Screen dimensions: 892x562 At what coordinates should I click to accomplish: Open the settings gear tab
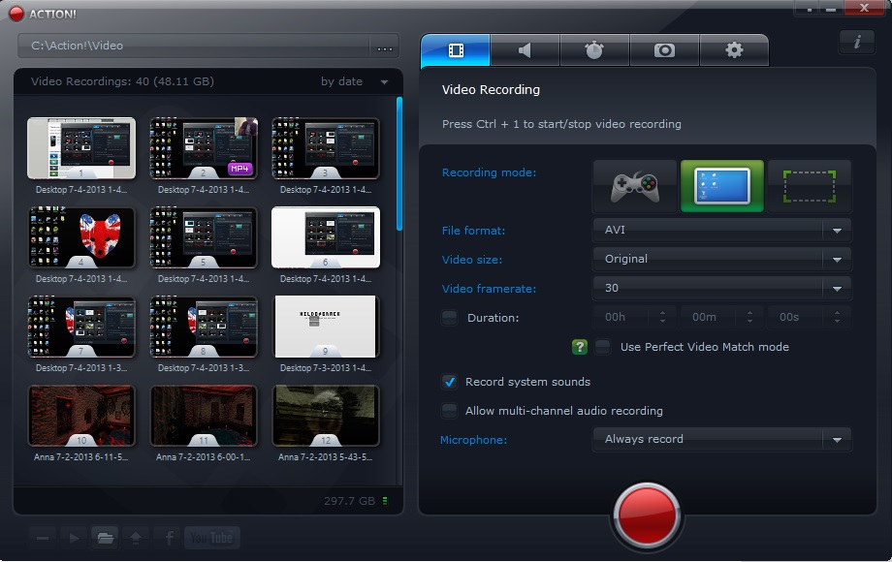point(734,50)
